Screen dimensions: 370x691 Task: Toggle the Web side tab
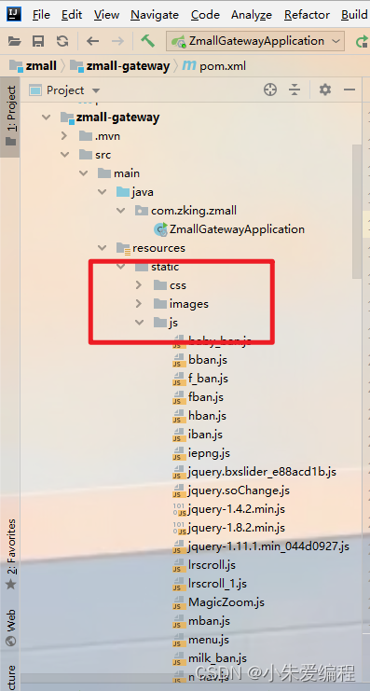pos(10,628)
